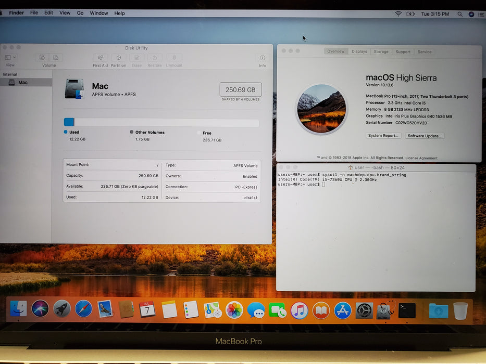Image resolution: width=486 pixels, height=364 pixels.
Task: Click the "PCI-Express" connection value
Action: pos(246,187)
